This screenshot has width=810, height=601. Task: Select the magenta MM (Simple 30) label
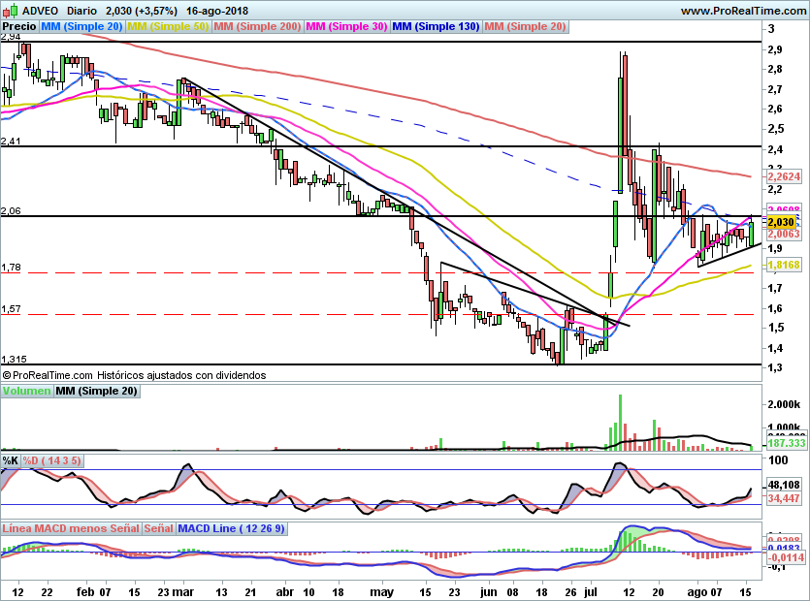[x=345, y=26]
